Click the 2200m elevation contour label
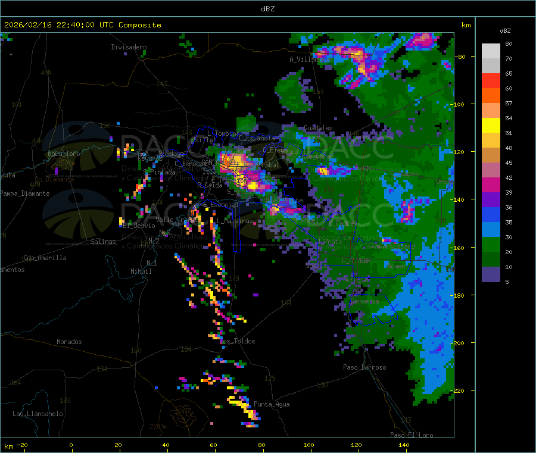 [158, 427]
